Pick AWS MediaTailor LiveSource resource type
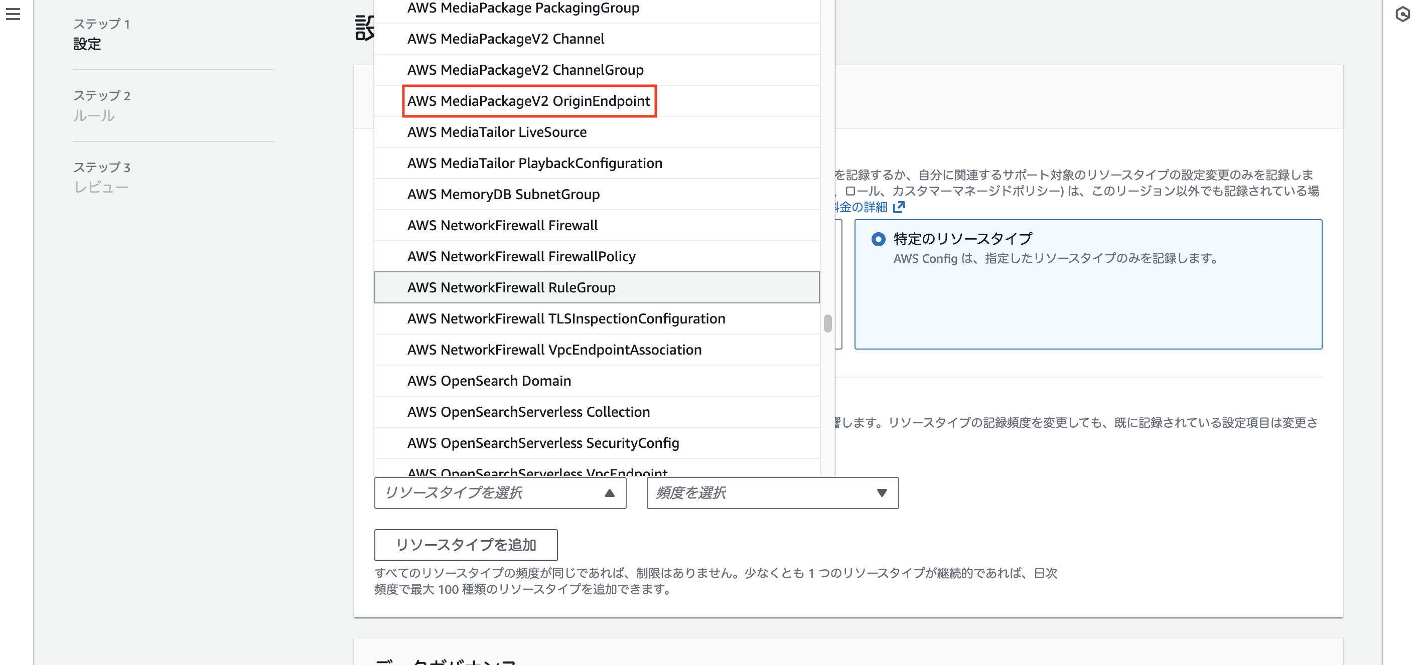The height and width of the screenshot is (665, 1422). coord(496,132)
